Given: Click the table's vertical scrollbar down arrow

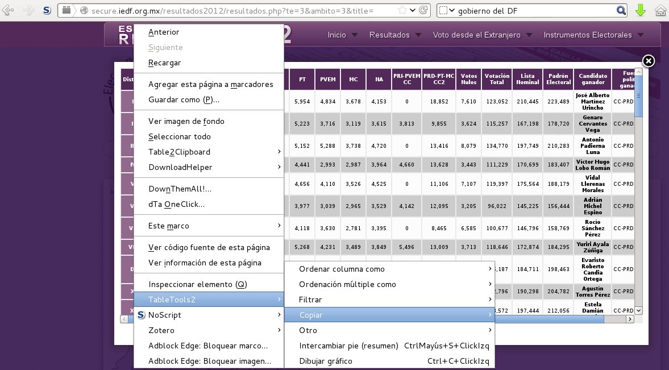Looking at the screenshot, I should coord(638,310).
